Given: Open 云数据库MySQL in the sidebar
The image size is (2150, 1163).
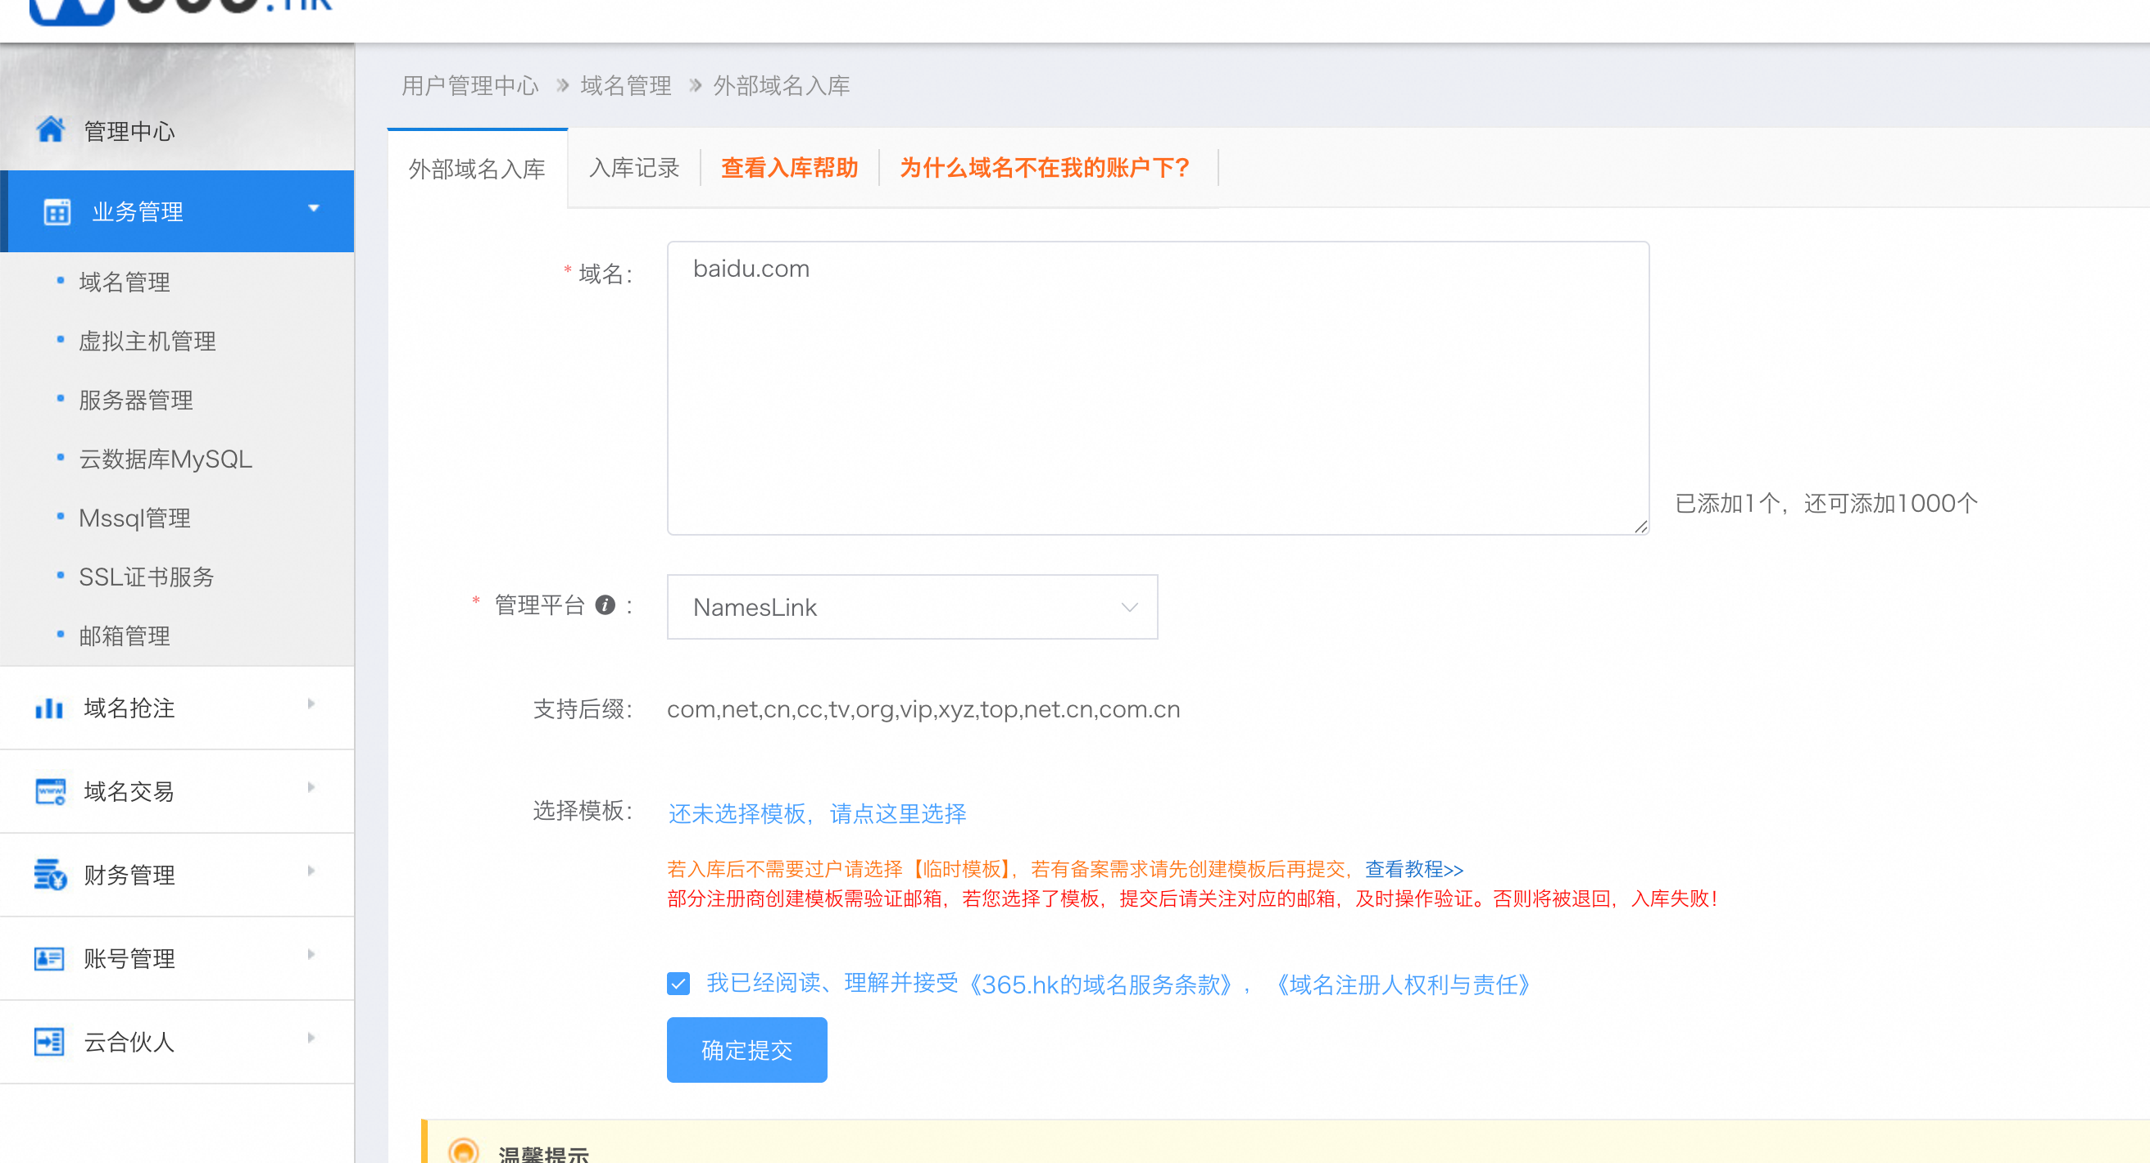Looking at the screenshot, I should pos(166,459).
